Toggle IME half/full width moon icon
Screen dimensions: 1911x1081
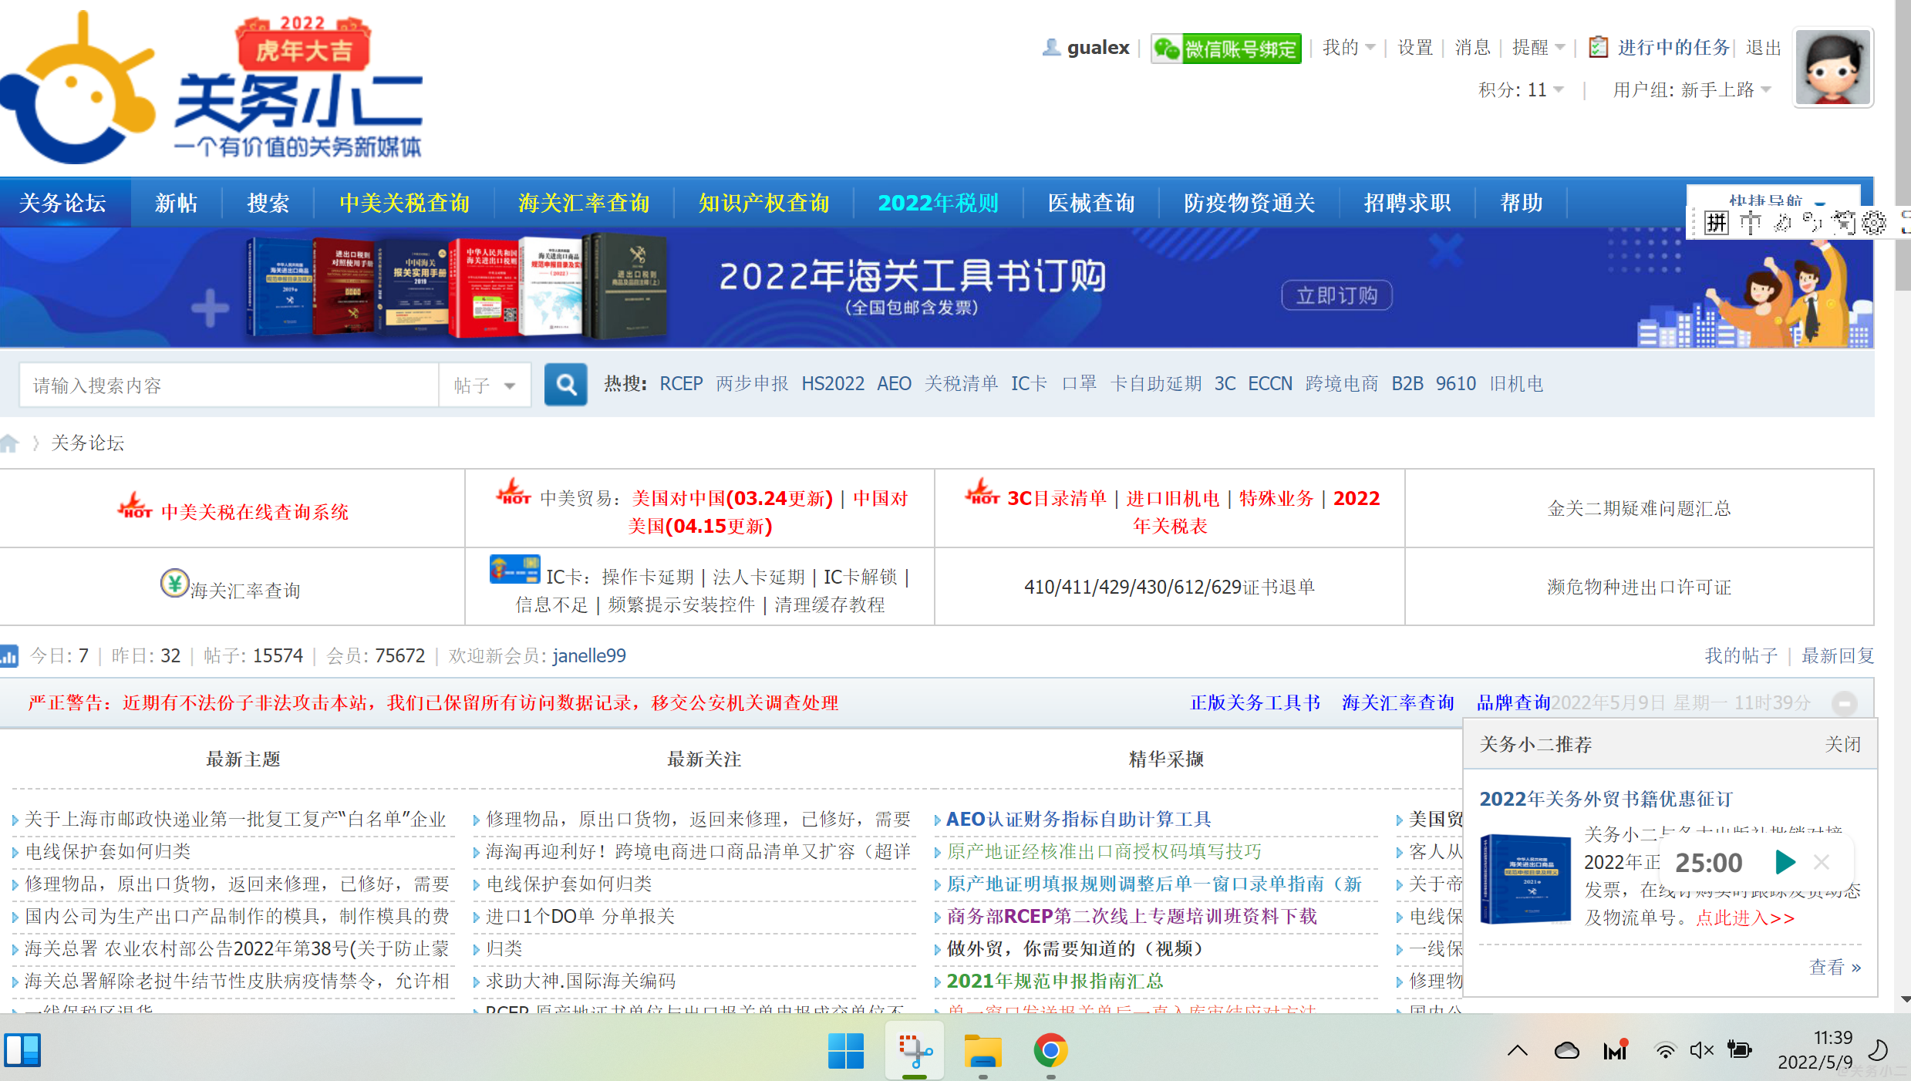[x=1782, y=224]
